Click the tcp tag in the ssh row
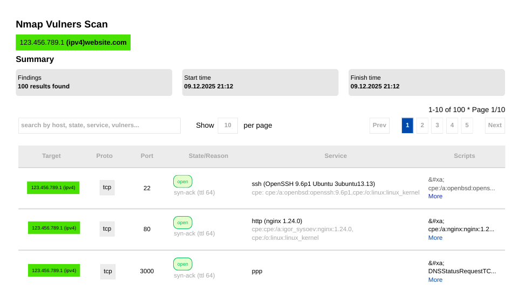This screenshot has width=518, height=291. tap(107, 188)
